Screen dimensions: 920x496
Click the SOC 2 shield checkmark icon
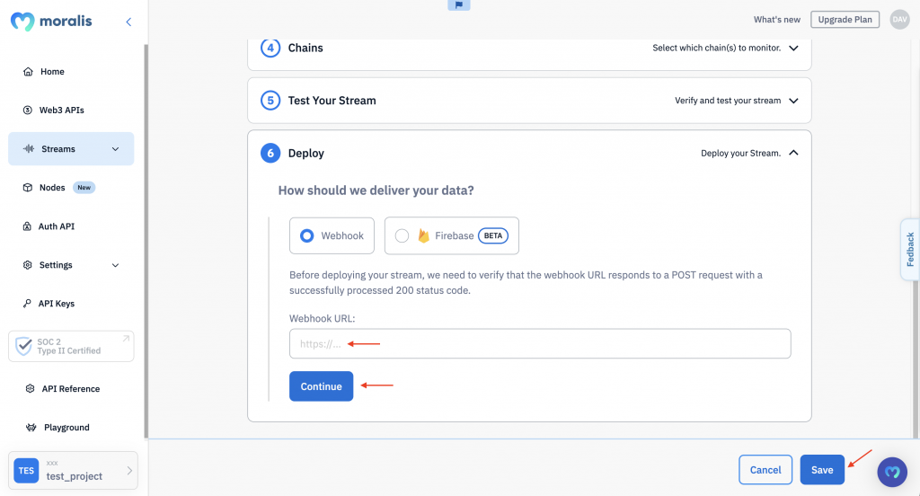(x=23, y=346)
